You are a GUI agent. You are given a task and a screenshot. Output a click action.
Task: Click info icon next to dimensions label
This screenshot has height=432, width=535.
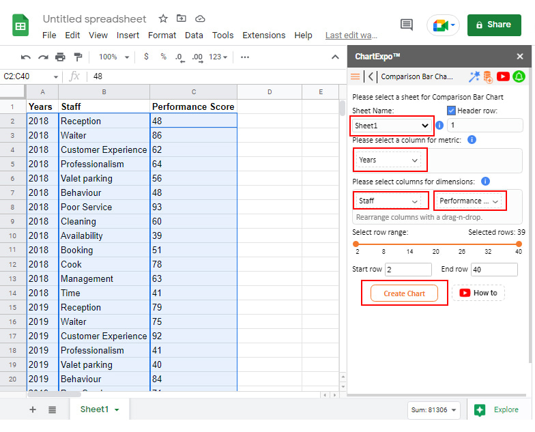485,182
